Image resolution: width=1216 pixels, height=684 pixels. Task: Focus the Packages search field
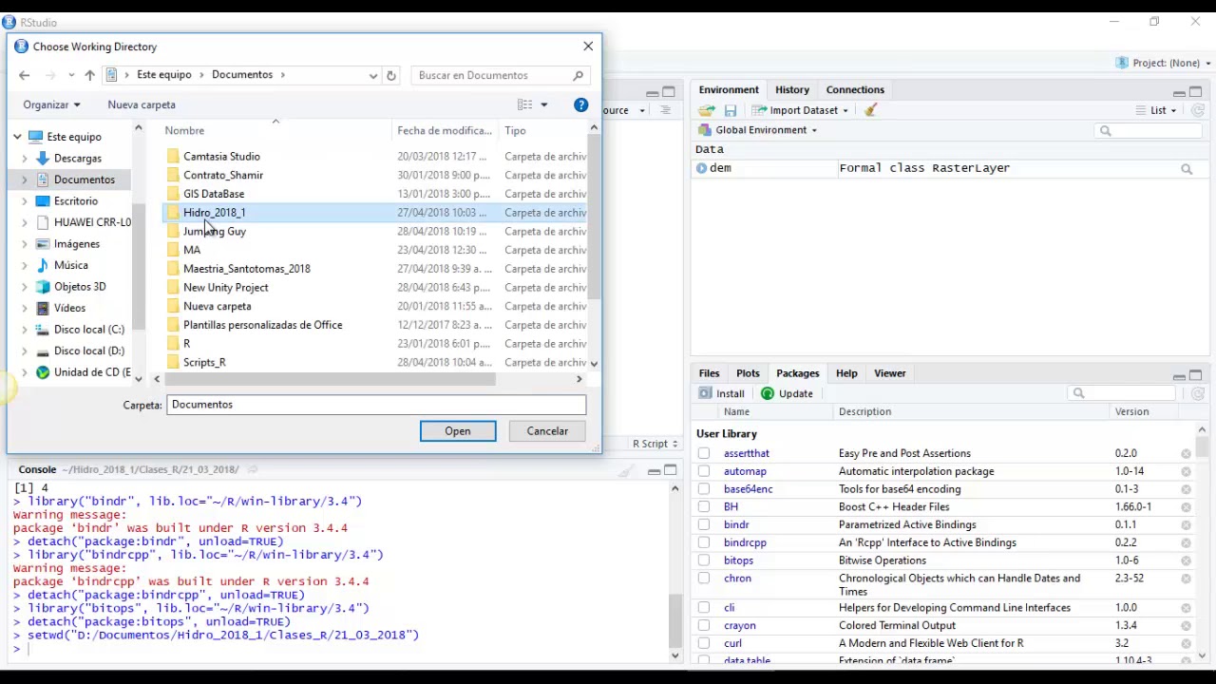pos(1122,393)
